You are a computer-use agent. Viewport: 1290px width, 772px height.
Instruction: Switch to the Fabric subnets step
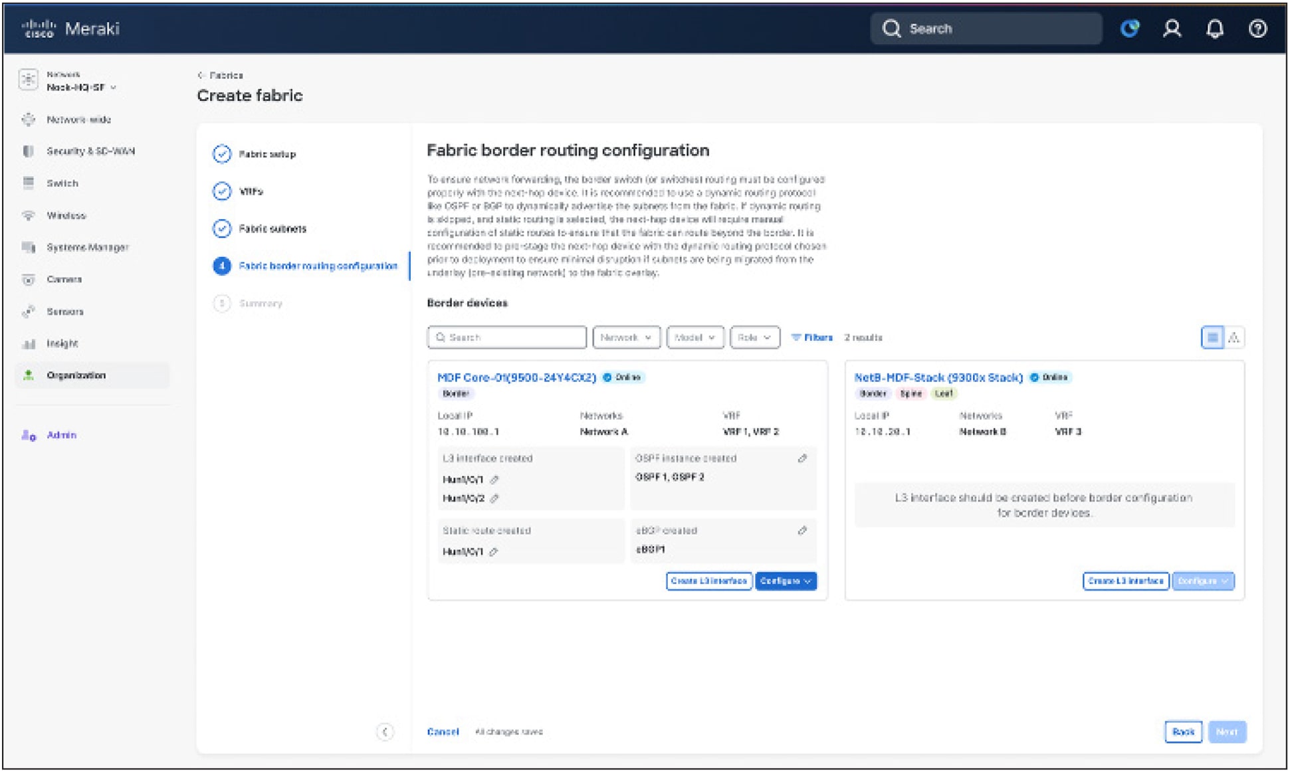(x=272, y=229)
